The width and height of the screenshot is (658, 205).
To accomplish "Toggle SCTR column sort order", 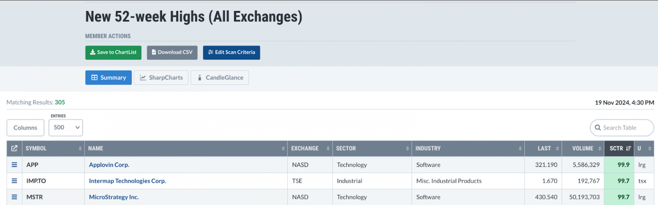I will pos(619,149).
